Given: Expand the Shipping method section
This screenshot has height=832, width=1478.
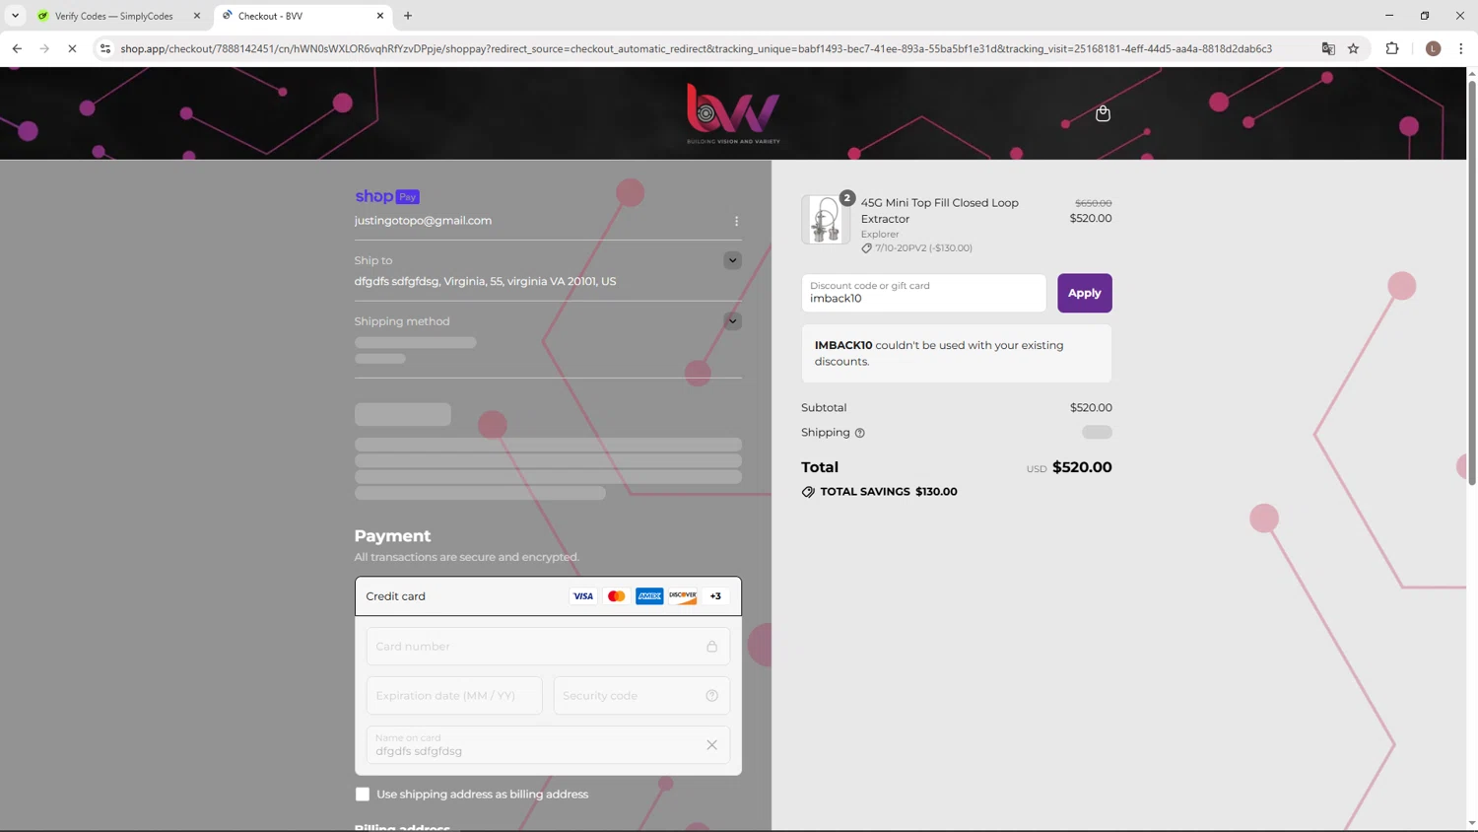Looking at the screenshot, I should click(x=732, y=320).
